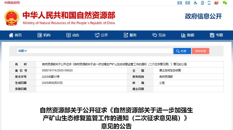
Task: Click the blue 检索 search button
Action: tap(182, 51)
